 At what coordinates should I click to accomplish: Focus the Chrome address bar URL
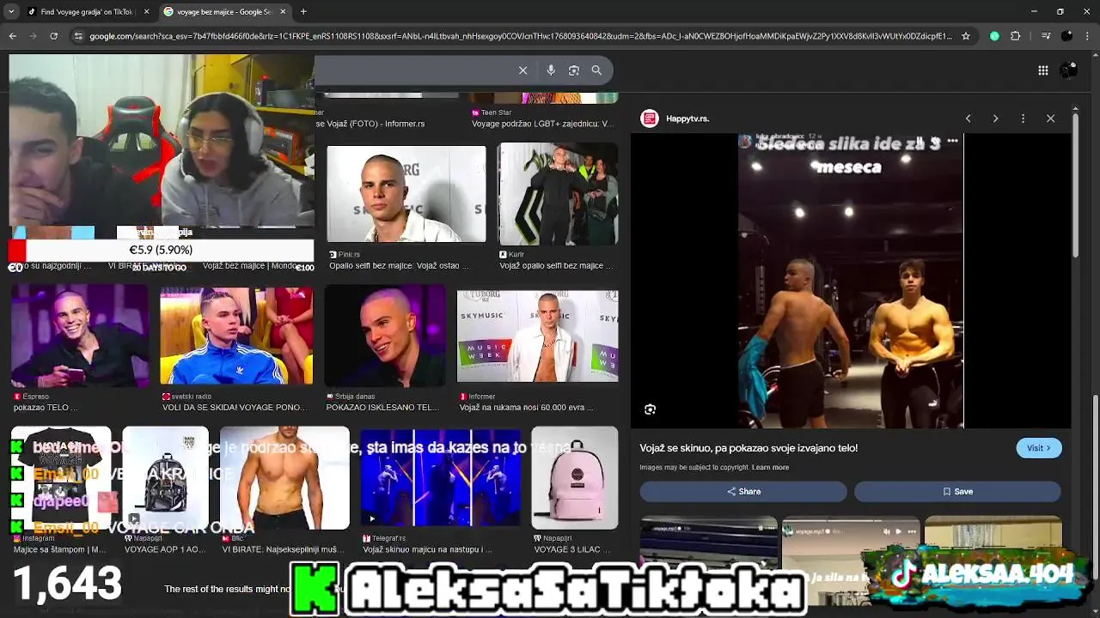pos(520,36)
